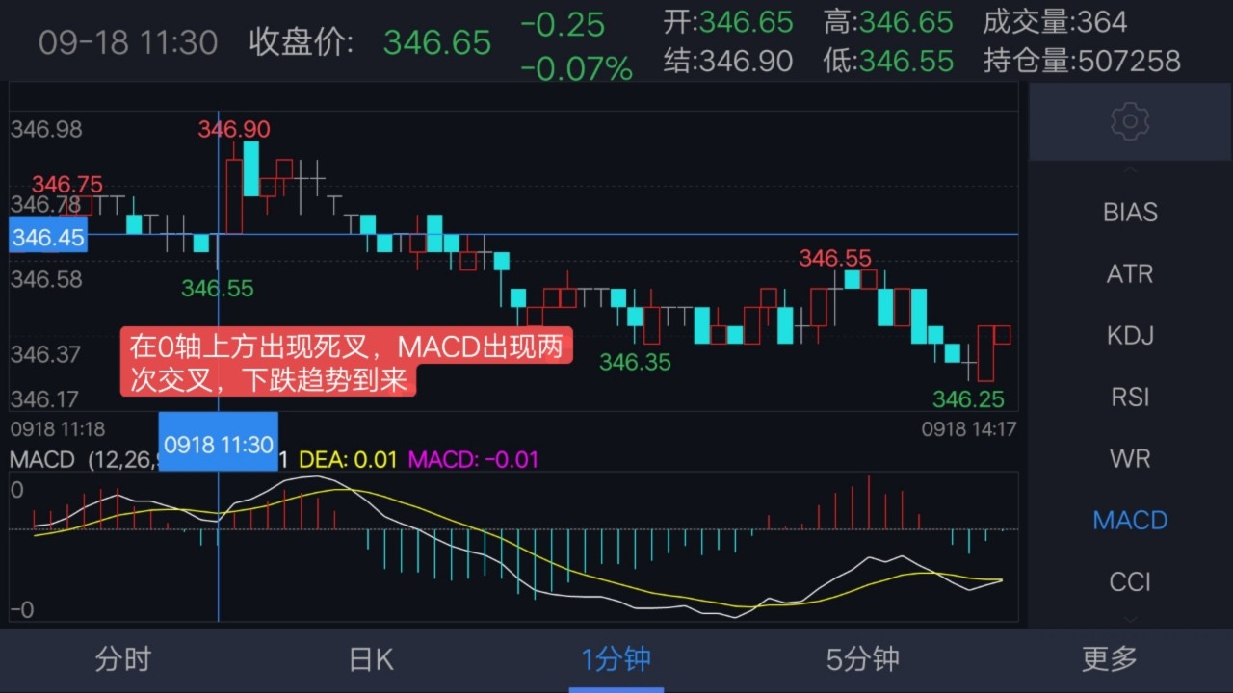
Task: Click the 收盘价 346.65 value
Action: point(436,42)
